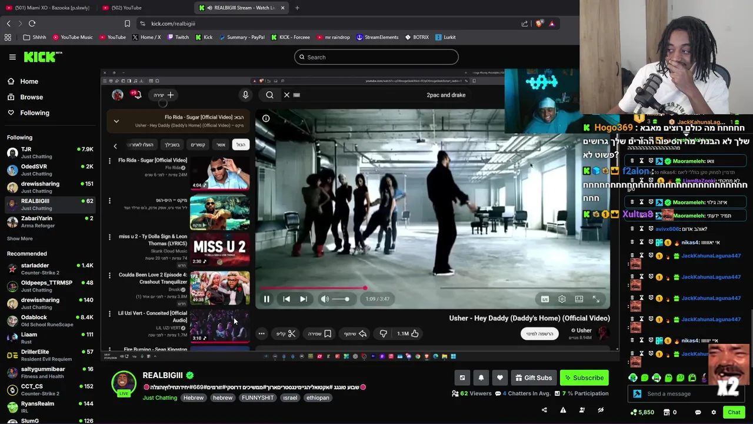
Task: Toggle channel notifications bell
Action: [x=481, y=377]
